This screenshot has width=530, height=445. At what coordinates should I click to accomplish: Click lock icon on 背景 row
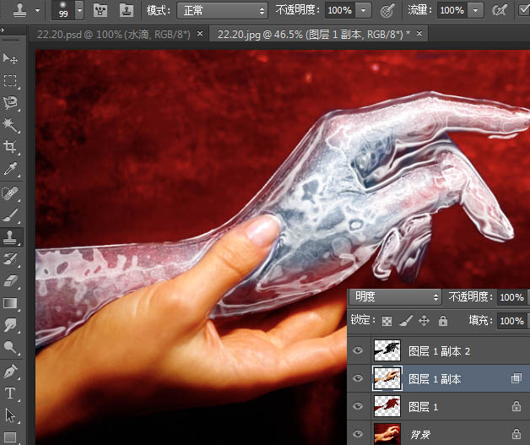coord(516,434)
